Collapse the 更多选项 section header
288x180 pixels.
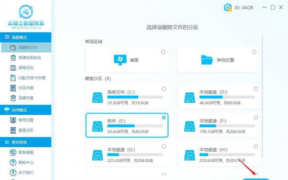(26, 142)
